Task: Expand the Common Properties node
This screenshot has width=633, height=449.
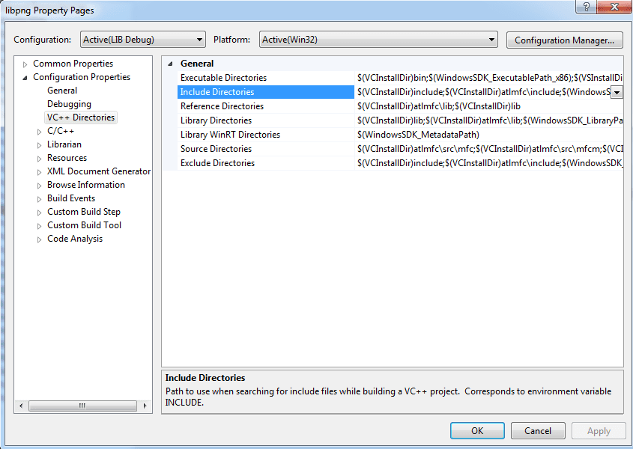Action: [25, 64]
